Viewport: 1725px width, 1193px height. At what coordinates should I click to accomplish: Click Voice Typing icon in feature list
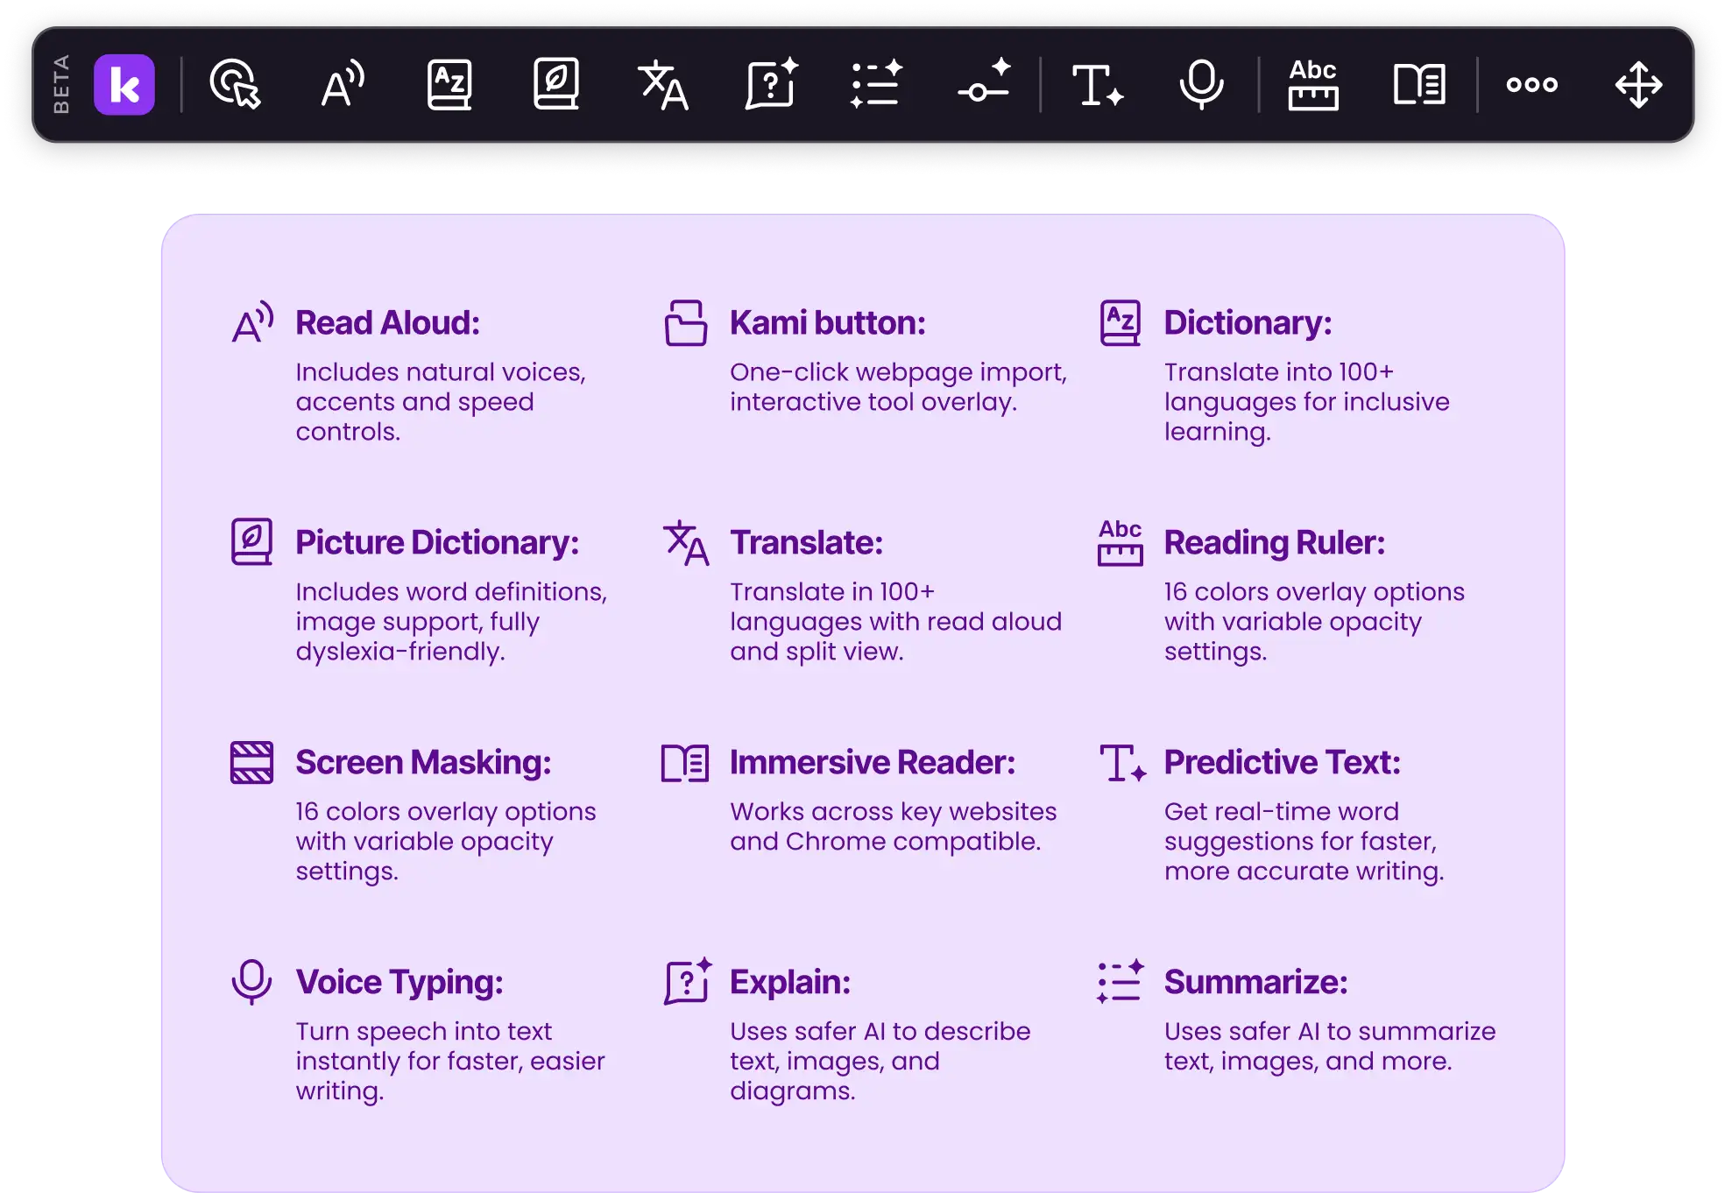pyautogui.click(x=251, y=982)
